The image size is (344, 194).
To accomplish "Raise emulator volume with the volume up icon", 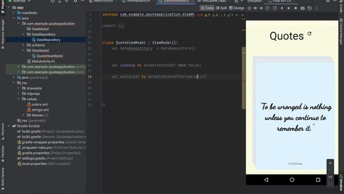I will click(255, 8).
